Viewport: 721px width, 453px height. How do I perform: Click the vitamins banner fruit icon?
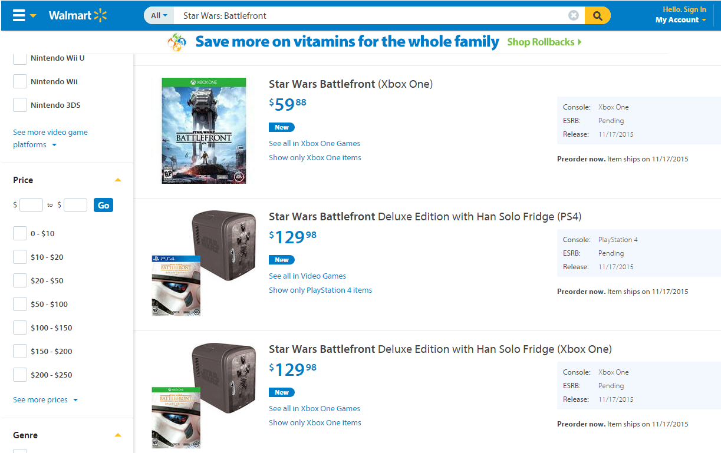point(177,42)
